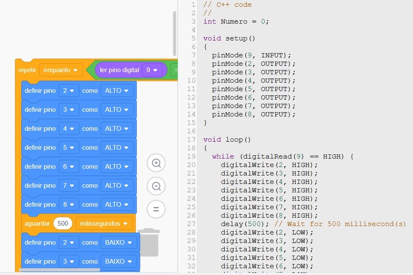Click the 'repetir' orange loop block label
The height and width of the screenshot is (275, 413).
point(27,70)
